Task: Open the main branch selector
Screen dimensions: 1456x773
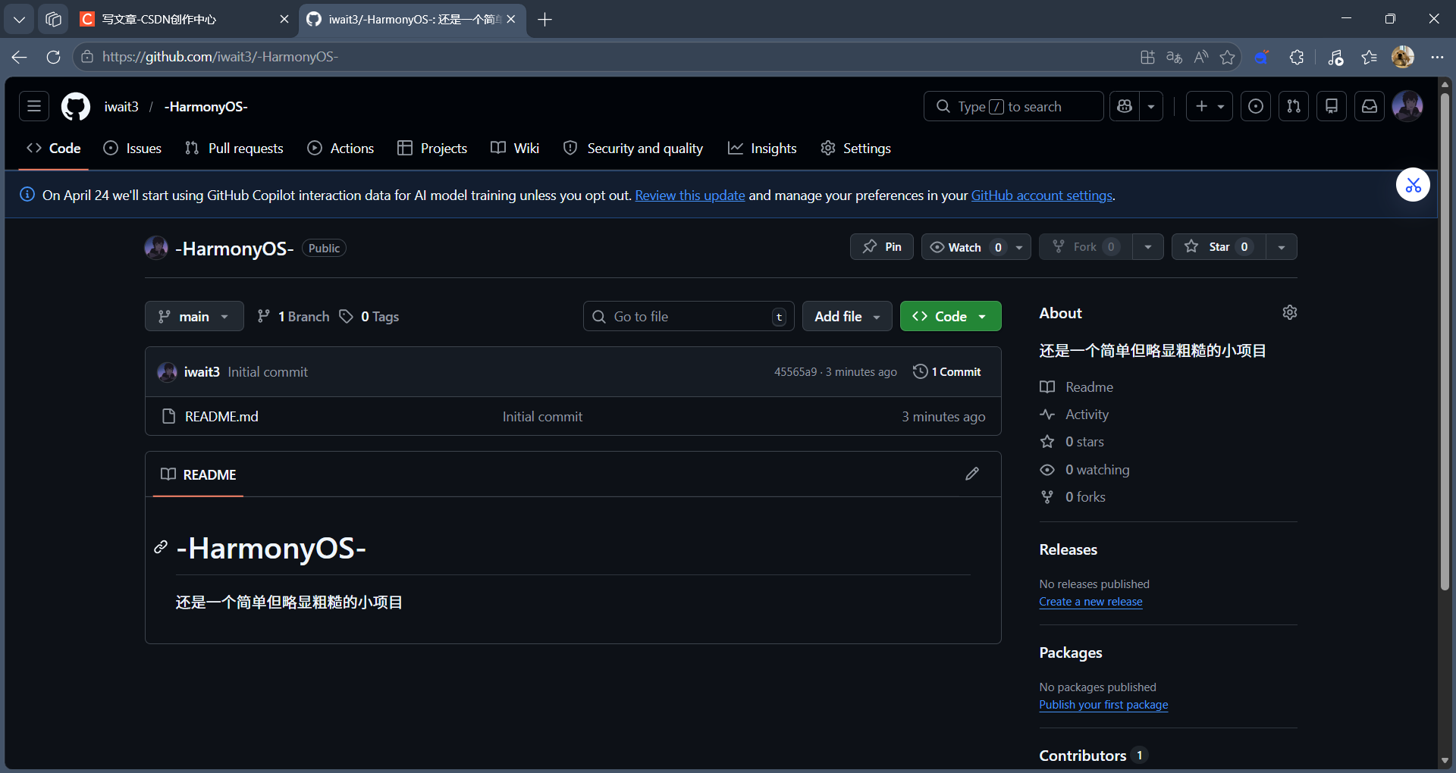Action: (194, 317)
